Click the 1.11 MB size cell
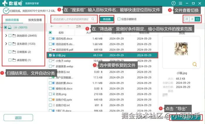The image size is (205, 124). coord(98,83)
